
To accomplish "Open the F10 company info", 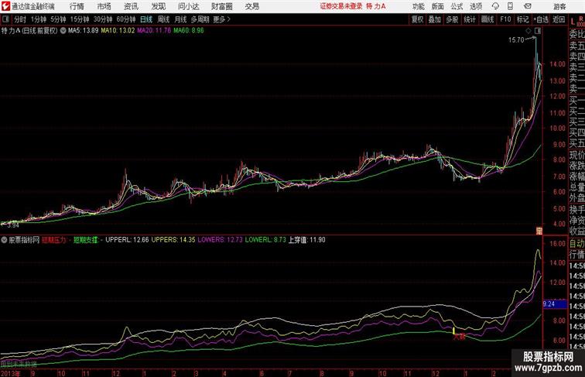I will (505, 19).
